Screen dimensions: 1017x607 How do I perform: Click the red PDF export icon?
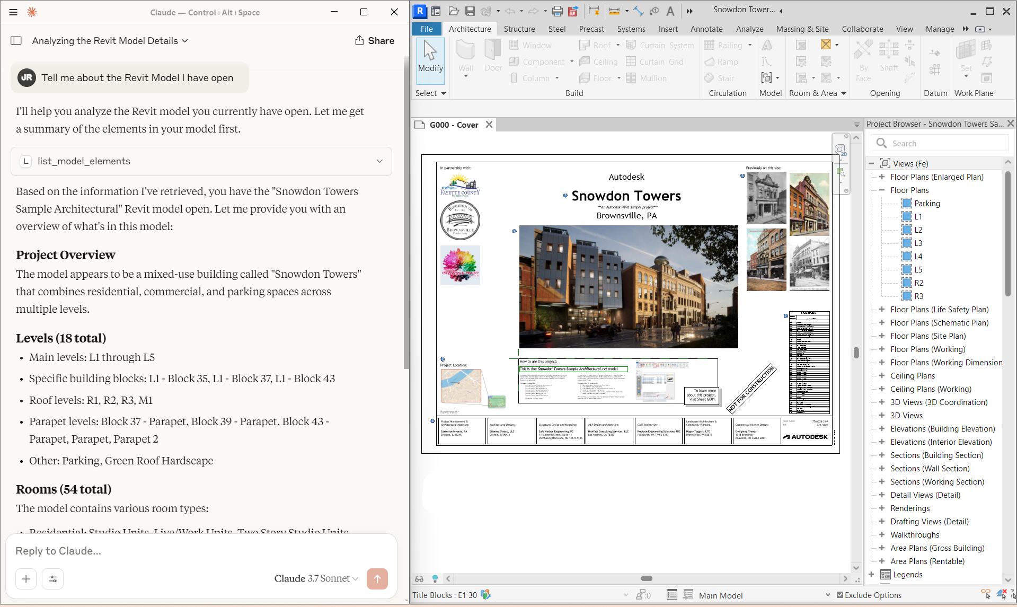tap(573, 11)
